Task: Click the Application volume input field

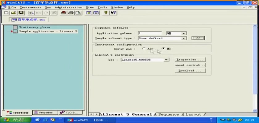Action: (x=150, y=33)
